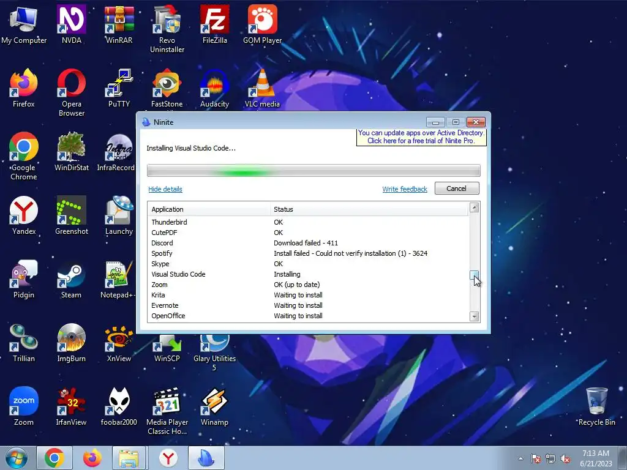627x470 pixels.
Task: Click the installation progress bar
Action: coord(313,170)
